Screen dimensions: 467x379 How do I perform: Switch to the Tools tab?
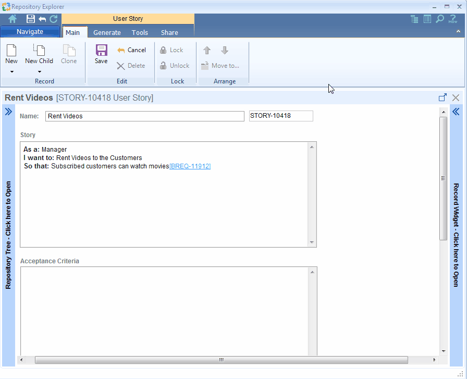pyautogui.click(x=140, y=32)
